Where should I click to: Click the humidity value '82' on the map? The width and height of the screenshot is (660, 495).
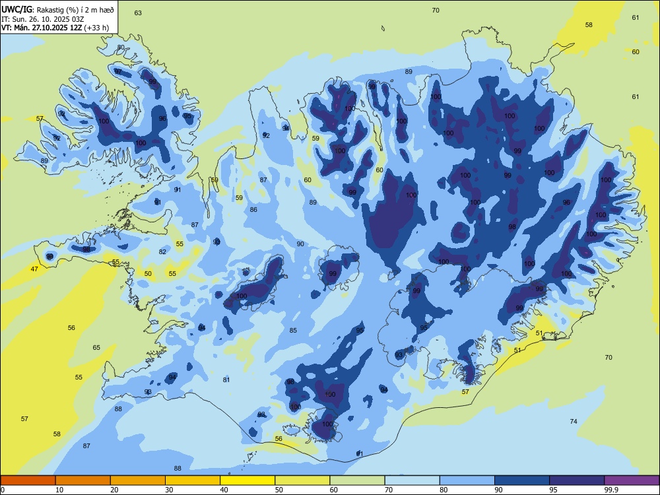(x=162, y=251)
